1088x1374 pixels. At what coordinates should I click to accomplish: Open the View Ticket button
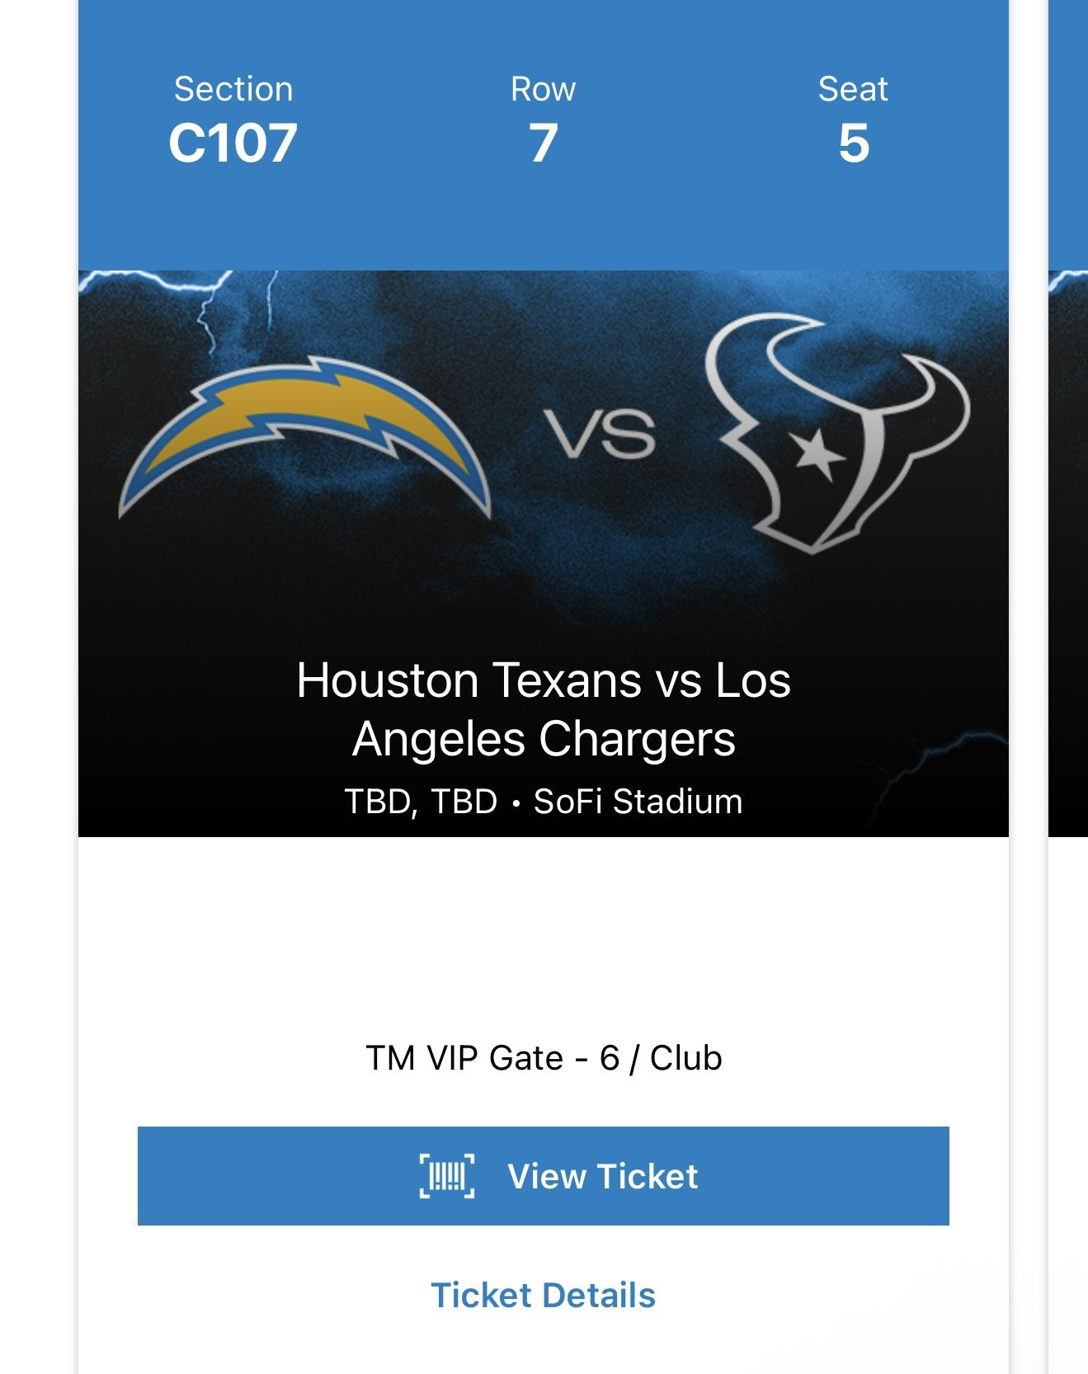click(543, 1175)
